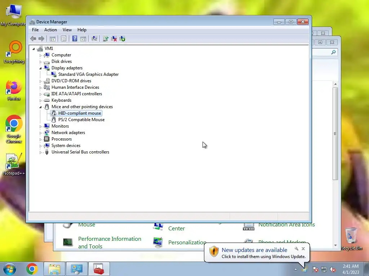Collapse the Display adapters category
369x276 pixels.
(x=40, y=68)
